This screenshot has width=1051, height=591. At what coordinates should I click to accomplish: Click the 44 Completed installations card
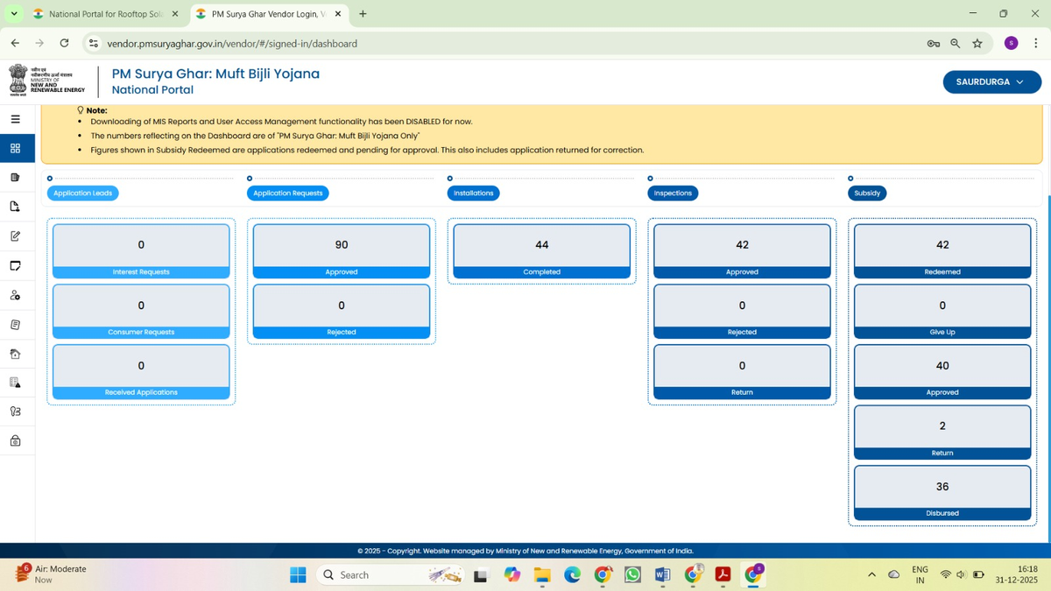(x=541, y=250)
